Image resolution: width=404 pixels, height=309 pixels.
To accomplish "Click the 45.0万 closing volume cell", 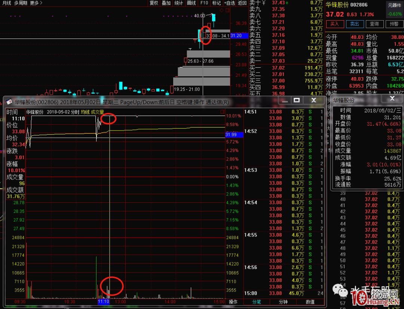I will (x=296, y=293).
